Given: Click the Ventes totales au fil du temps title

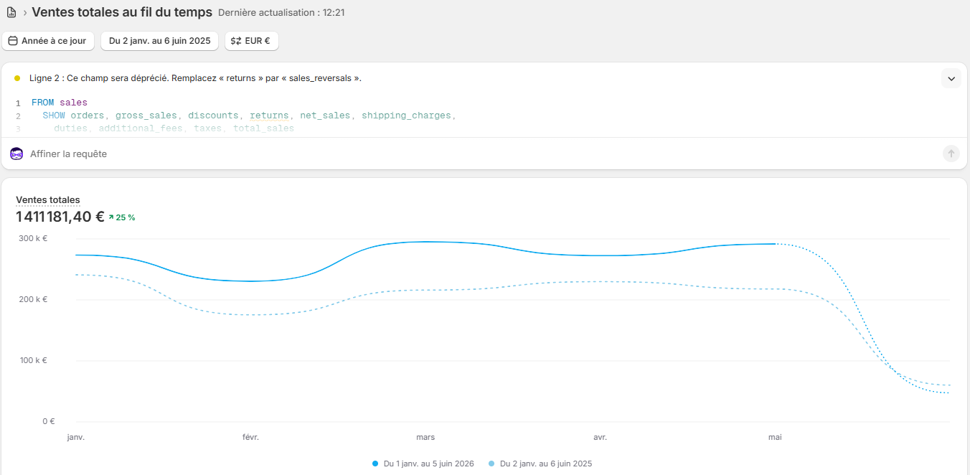Looking at the screenshot, I should tap(122, 12).
